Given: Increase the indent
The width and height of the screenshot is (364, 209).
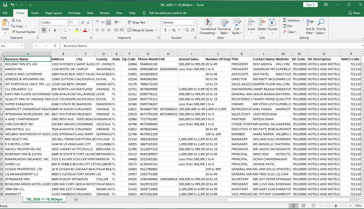Looking at the screenshot, I should [x=122, y=30].
